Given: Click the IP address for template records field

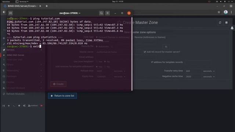Looking at the screenshot, I should [x=198, y=62].
